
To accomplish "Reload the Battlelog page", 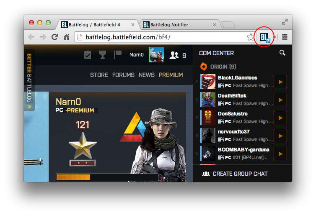I will pos(54,37).
